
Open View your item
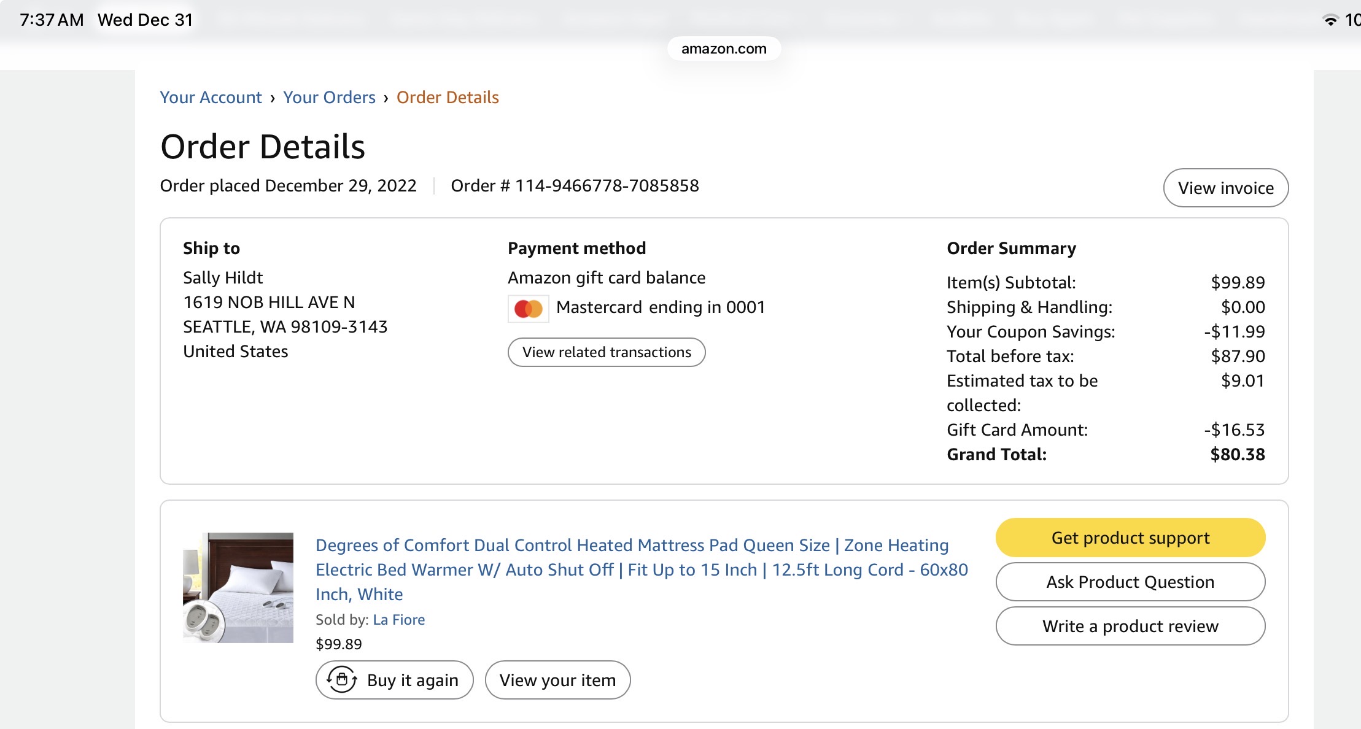[x=557, y=680]
